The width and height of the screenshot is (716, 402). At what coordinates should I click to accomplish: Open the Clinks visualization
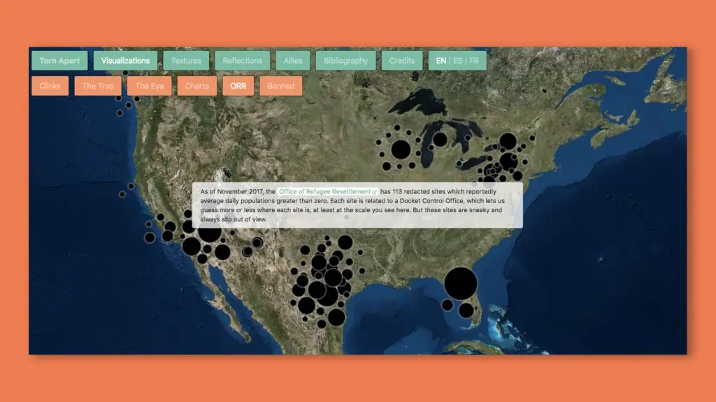coord(50,86)
